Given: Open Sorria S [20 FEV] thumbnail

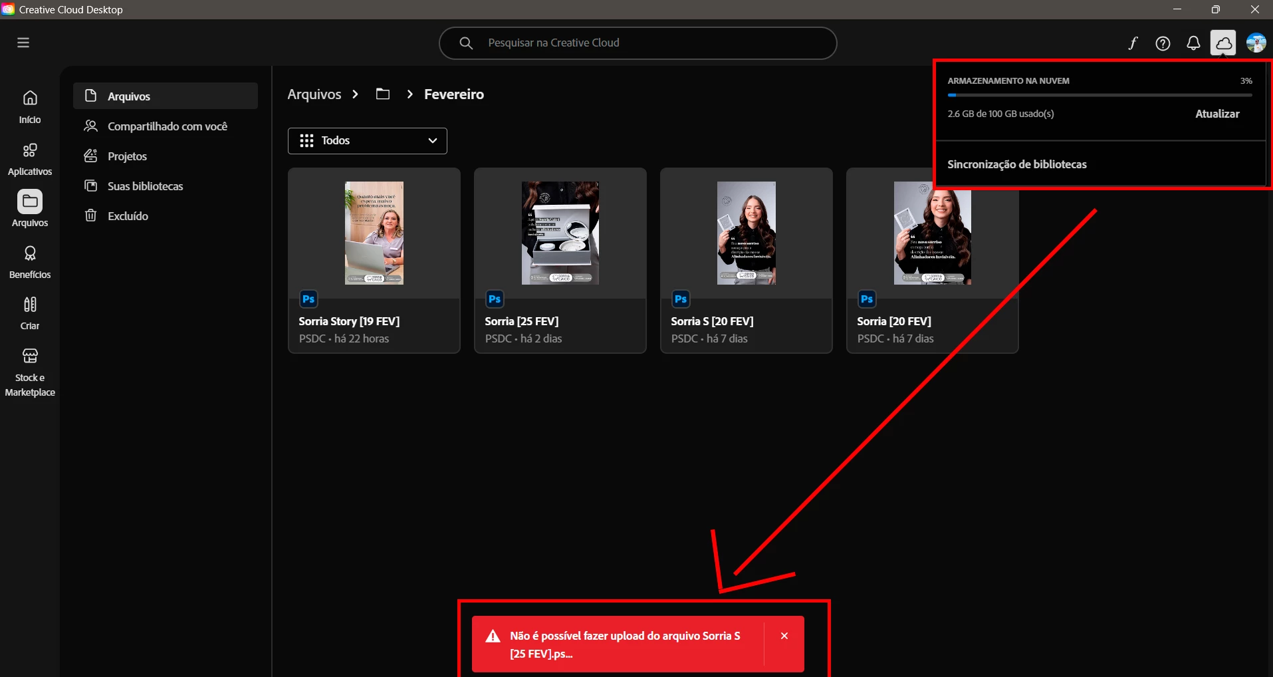Looking at the screenshot, I should (x=746, y=233).
